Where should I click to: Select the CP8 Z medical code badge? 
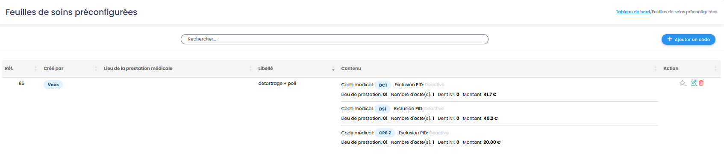[x=385, y=133]
